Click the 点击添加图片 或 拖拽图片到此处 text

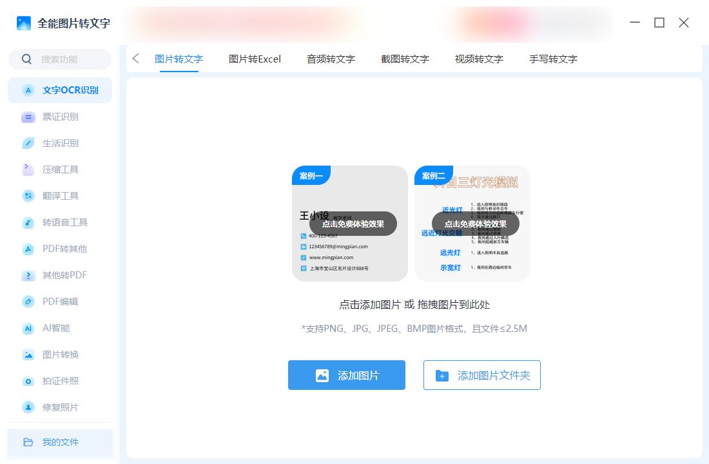(x=414, y=305)
